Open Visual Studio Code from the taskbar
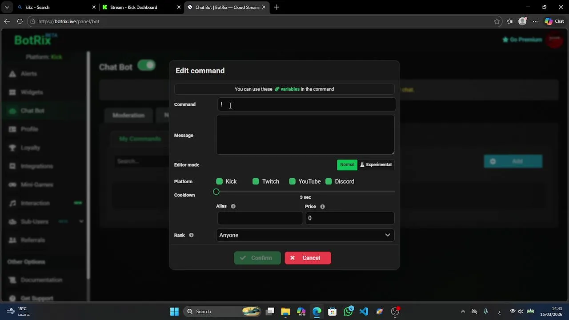The height and width of the screenshot is (320, 569). click(364, 312)
